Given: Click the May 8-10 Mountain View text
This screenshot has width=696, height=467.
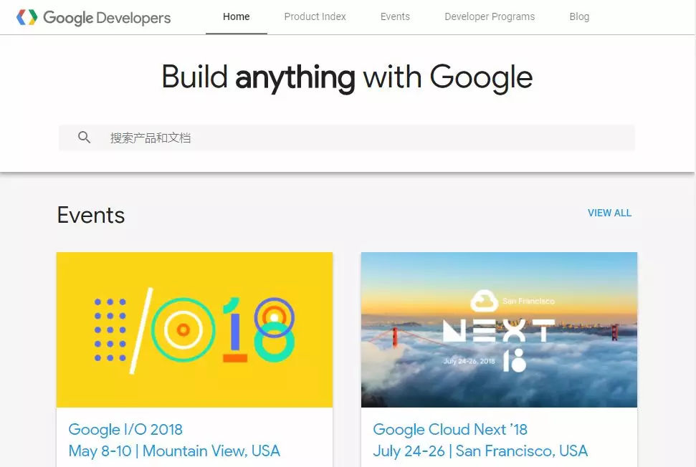Looking at the screenshot, I should click(174, 451).
